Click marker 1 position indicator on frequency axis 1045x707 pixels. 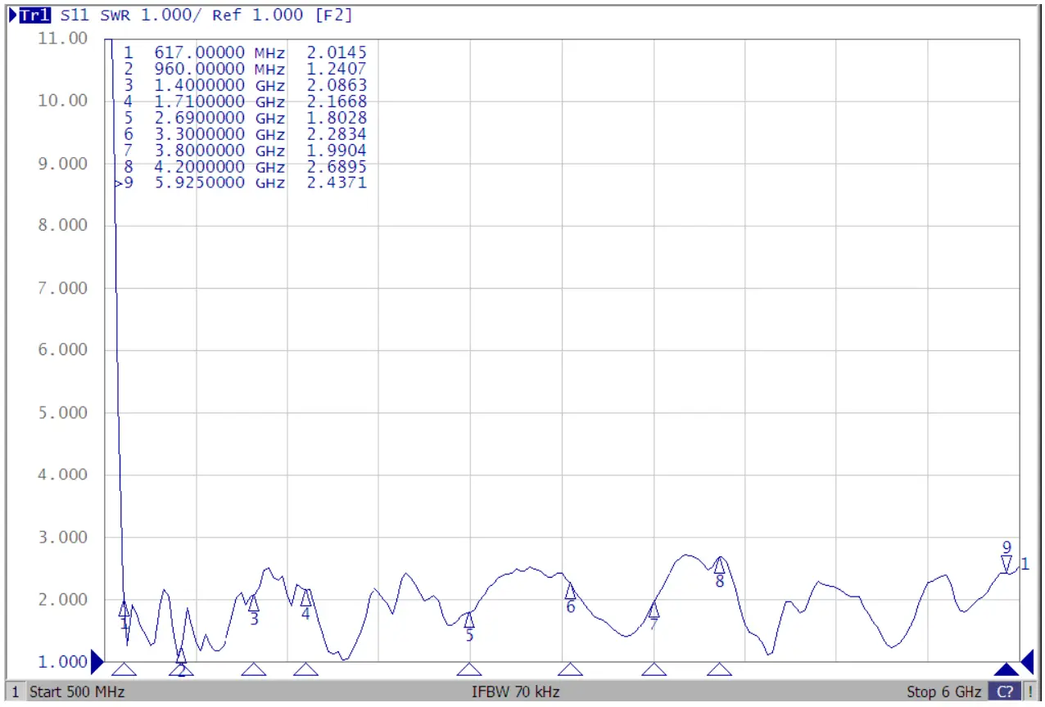click(x=124, y=669)
